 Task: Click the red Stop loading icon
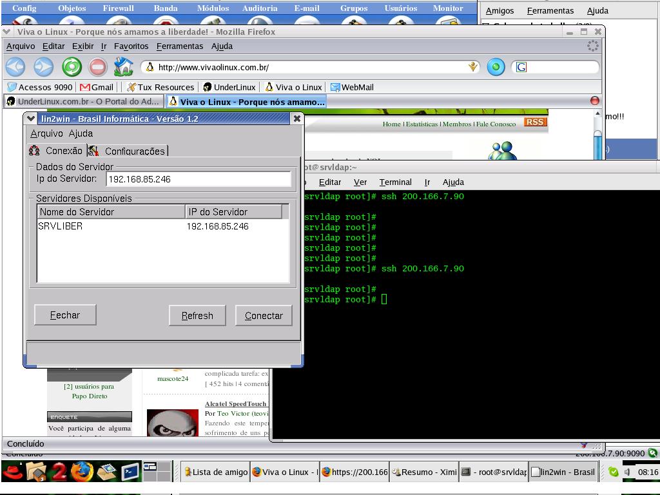pyautogui.click(x=98, y=67)
